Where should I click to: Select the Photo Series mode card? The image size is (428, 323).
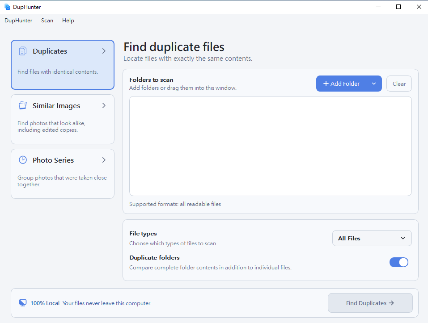[63, 174]
